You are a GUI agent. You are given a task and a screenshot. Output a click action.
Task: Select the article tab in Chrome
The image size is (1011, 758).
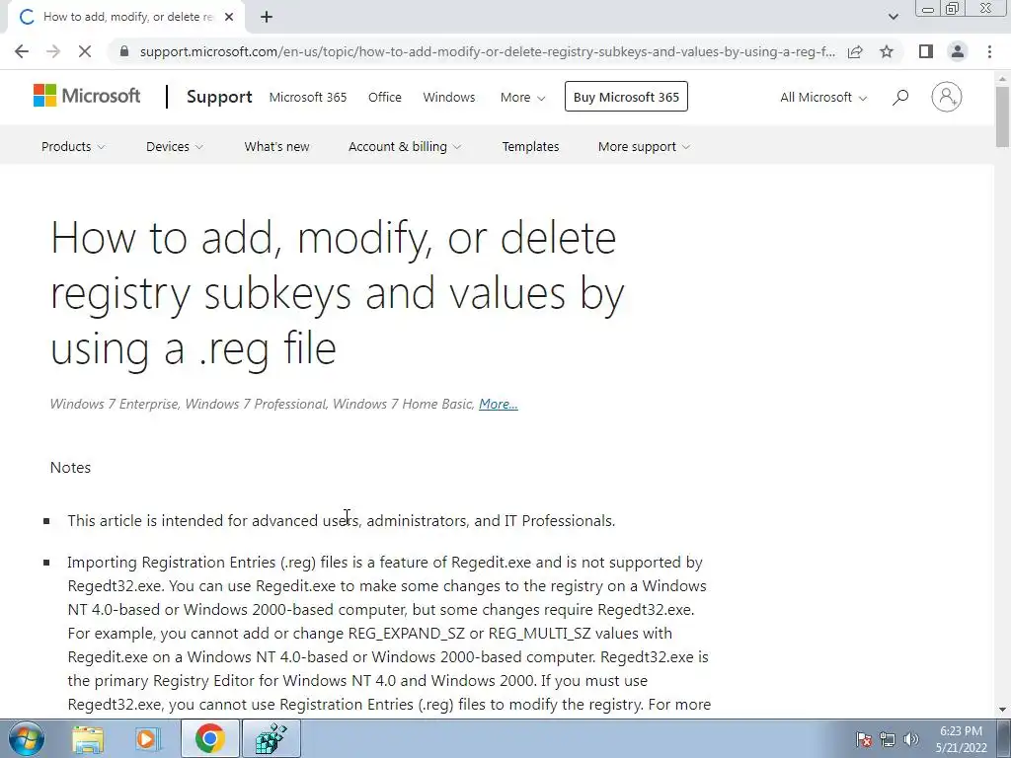[126, 18]
